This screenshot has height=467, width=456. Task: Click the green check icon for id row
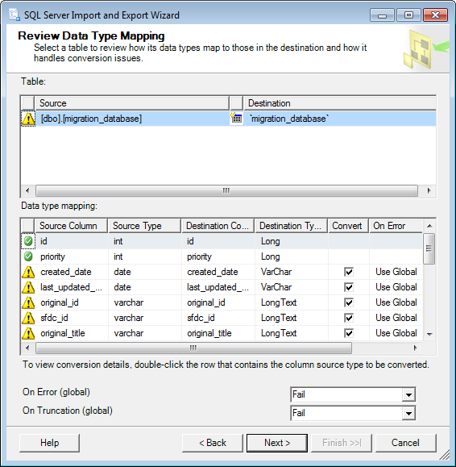click(x=28, y=241)
